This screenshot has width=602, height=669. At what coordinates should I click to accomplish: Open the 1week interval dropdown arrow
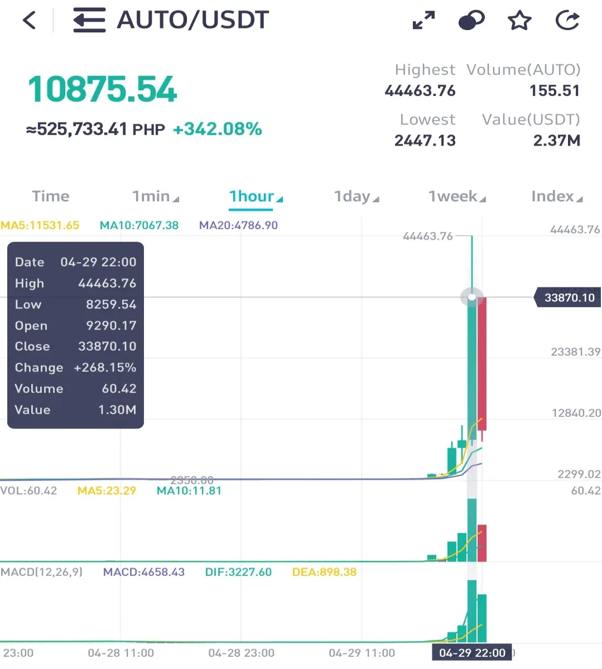(x=483, y=199)
